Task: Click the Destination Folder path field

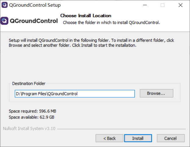Action: (x=74, y=94)
